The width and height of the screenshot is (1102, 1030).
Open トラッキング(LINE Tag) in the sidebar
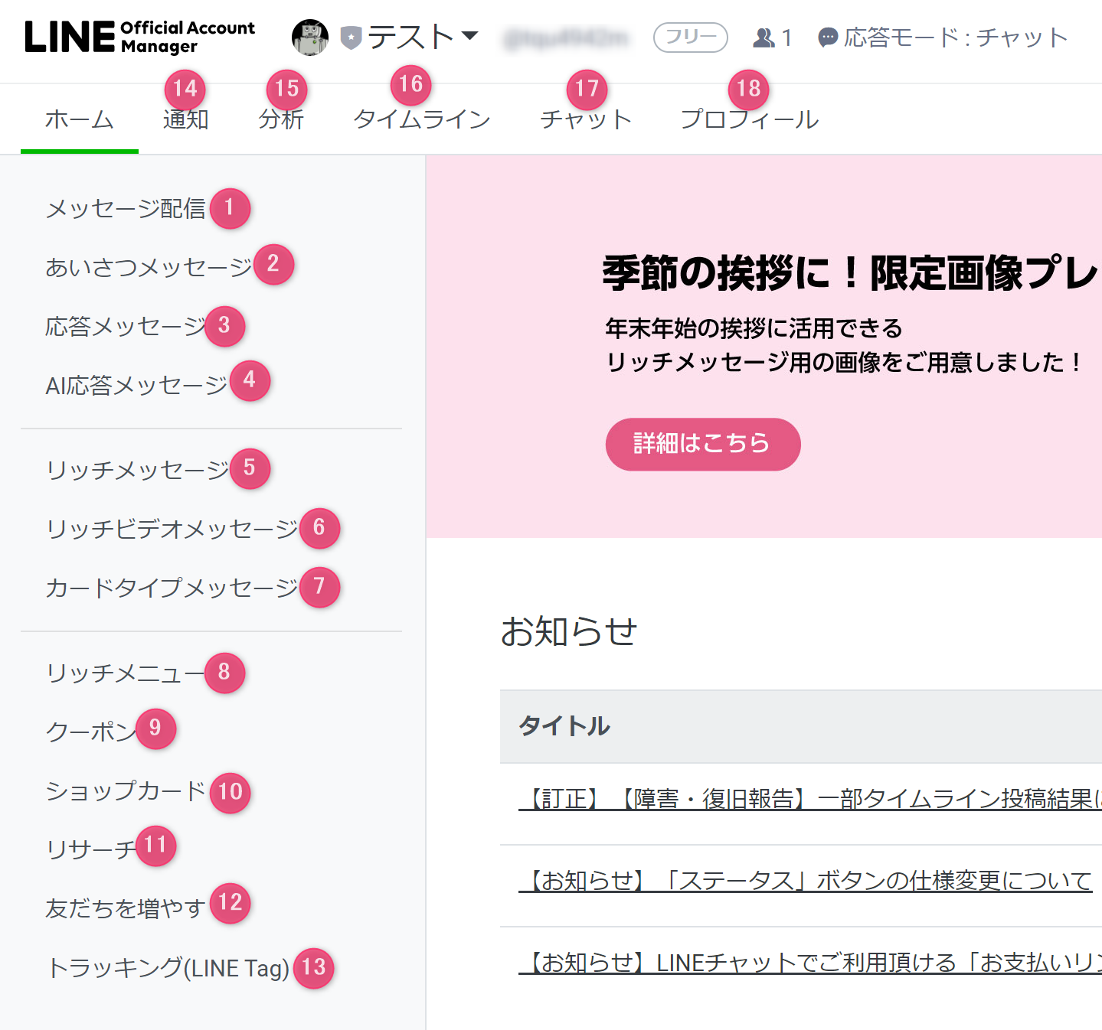point(168,968)
